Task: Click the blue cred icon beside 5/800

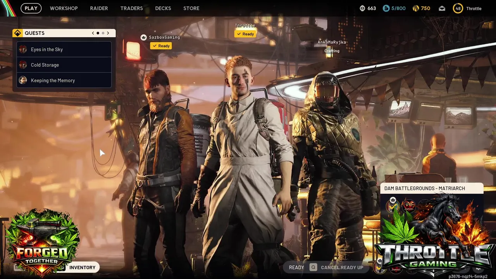Action: tap(386, 8)
